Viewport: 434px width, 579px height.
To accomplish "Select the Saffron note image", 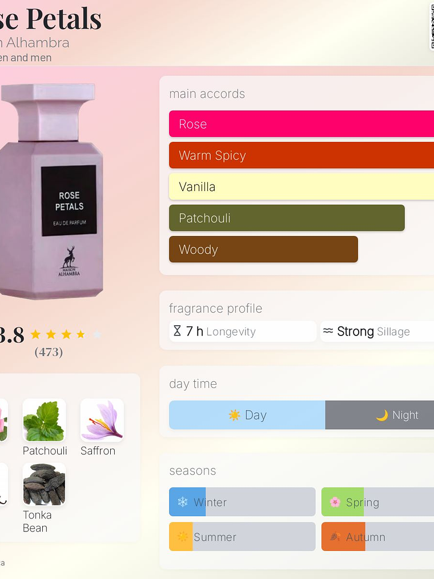I will pos(102,420).
